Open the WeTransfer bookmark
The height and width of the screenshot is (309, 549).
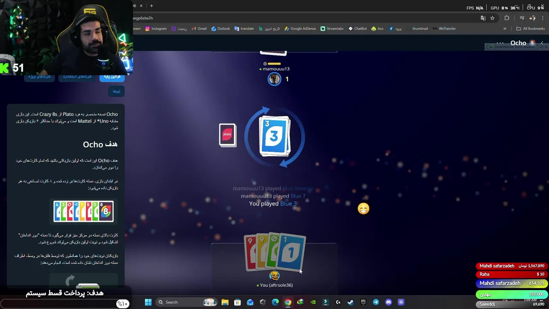coord(444,29)
